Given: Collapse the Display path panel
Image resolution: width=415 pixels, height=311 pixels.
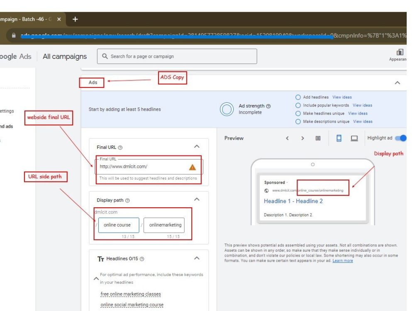Looking at the screenshot, I should click(x=197, y=199).
